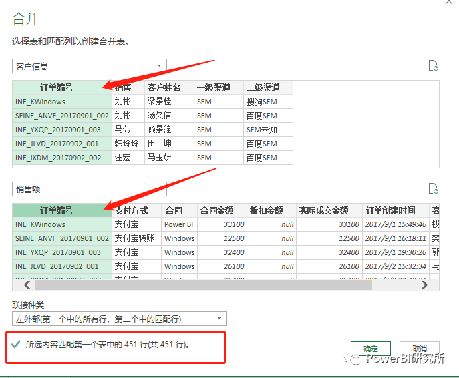
Task: Select 合同金额 column header
Action: coord(222,210)
